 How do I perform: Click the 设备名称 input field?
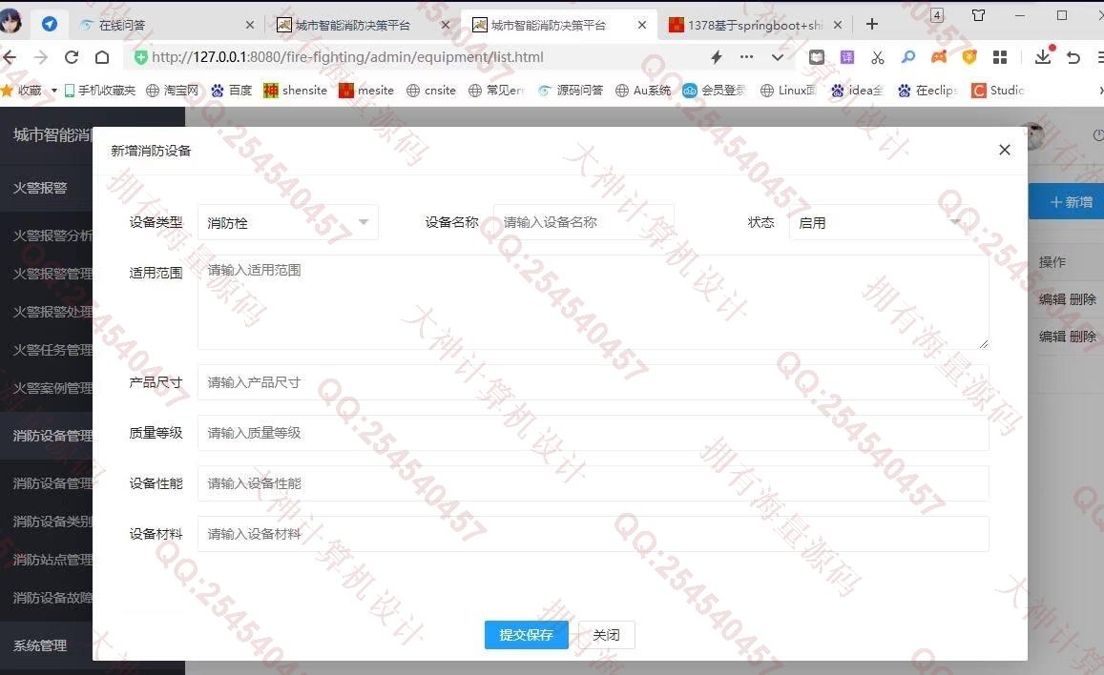[583, 222]
